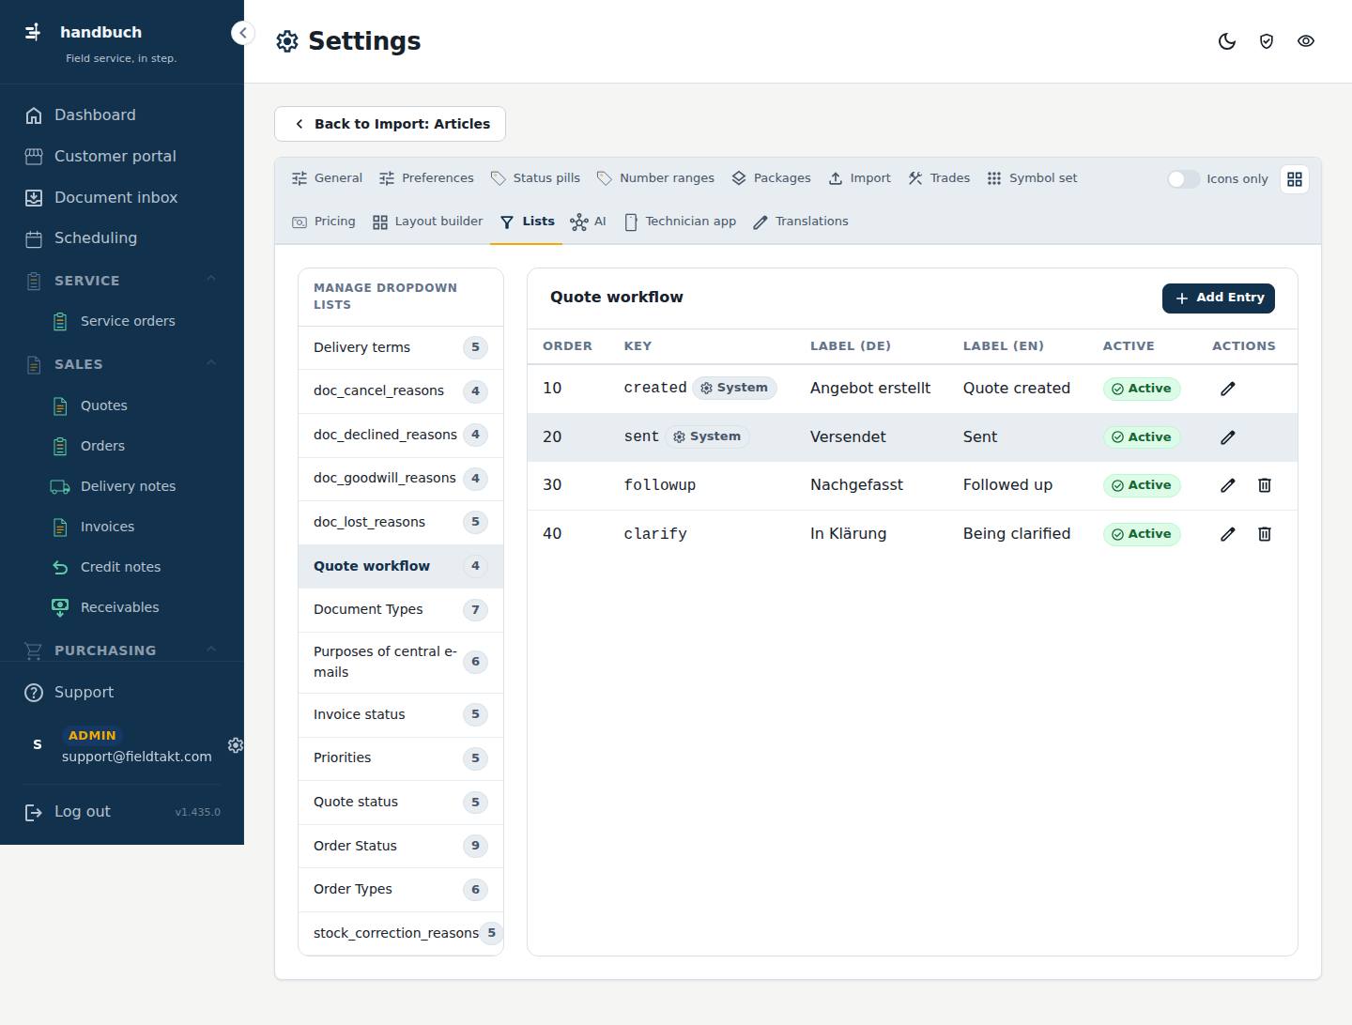Open the General settings tab
1352x1025 pixels.
pyautogui.click(x=327, y=178)
